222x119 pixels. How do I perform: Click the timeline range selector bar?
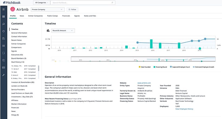point(143,59)
